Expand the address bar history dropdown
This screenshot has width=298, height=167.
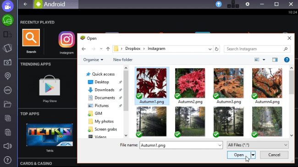click(x=210, y=49)
